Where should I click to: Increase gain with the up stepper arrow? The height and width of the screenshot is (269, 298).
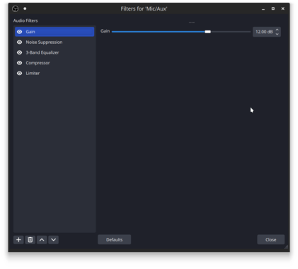(277, 30)
